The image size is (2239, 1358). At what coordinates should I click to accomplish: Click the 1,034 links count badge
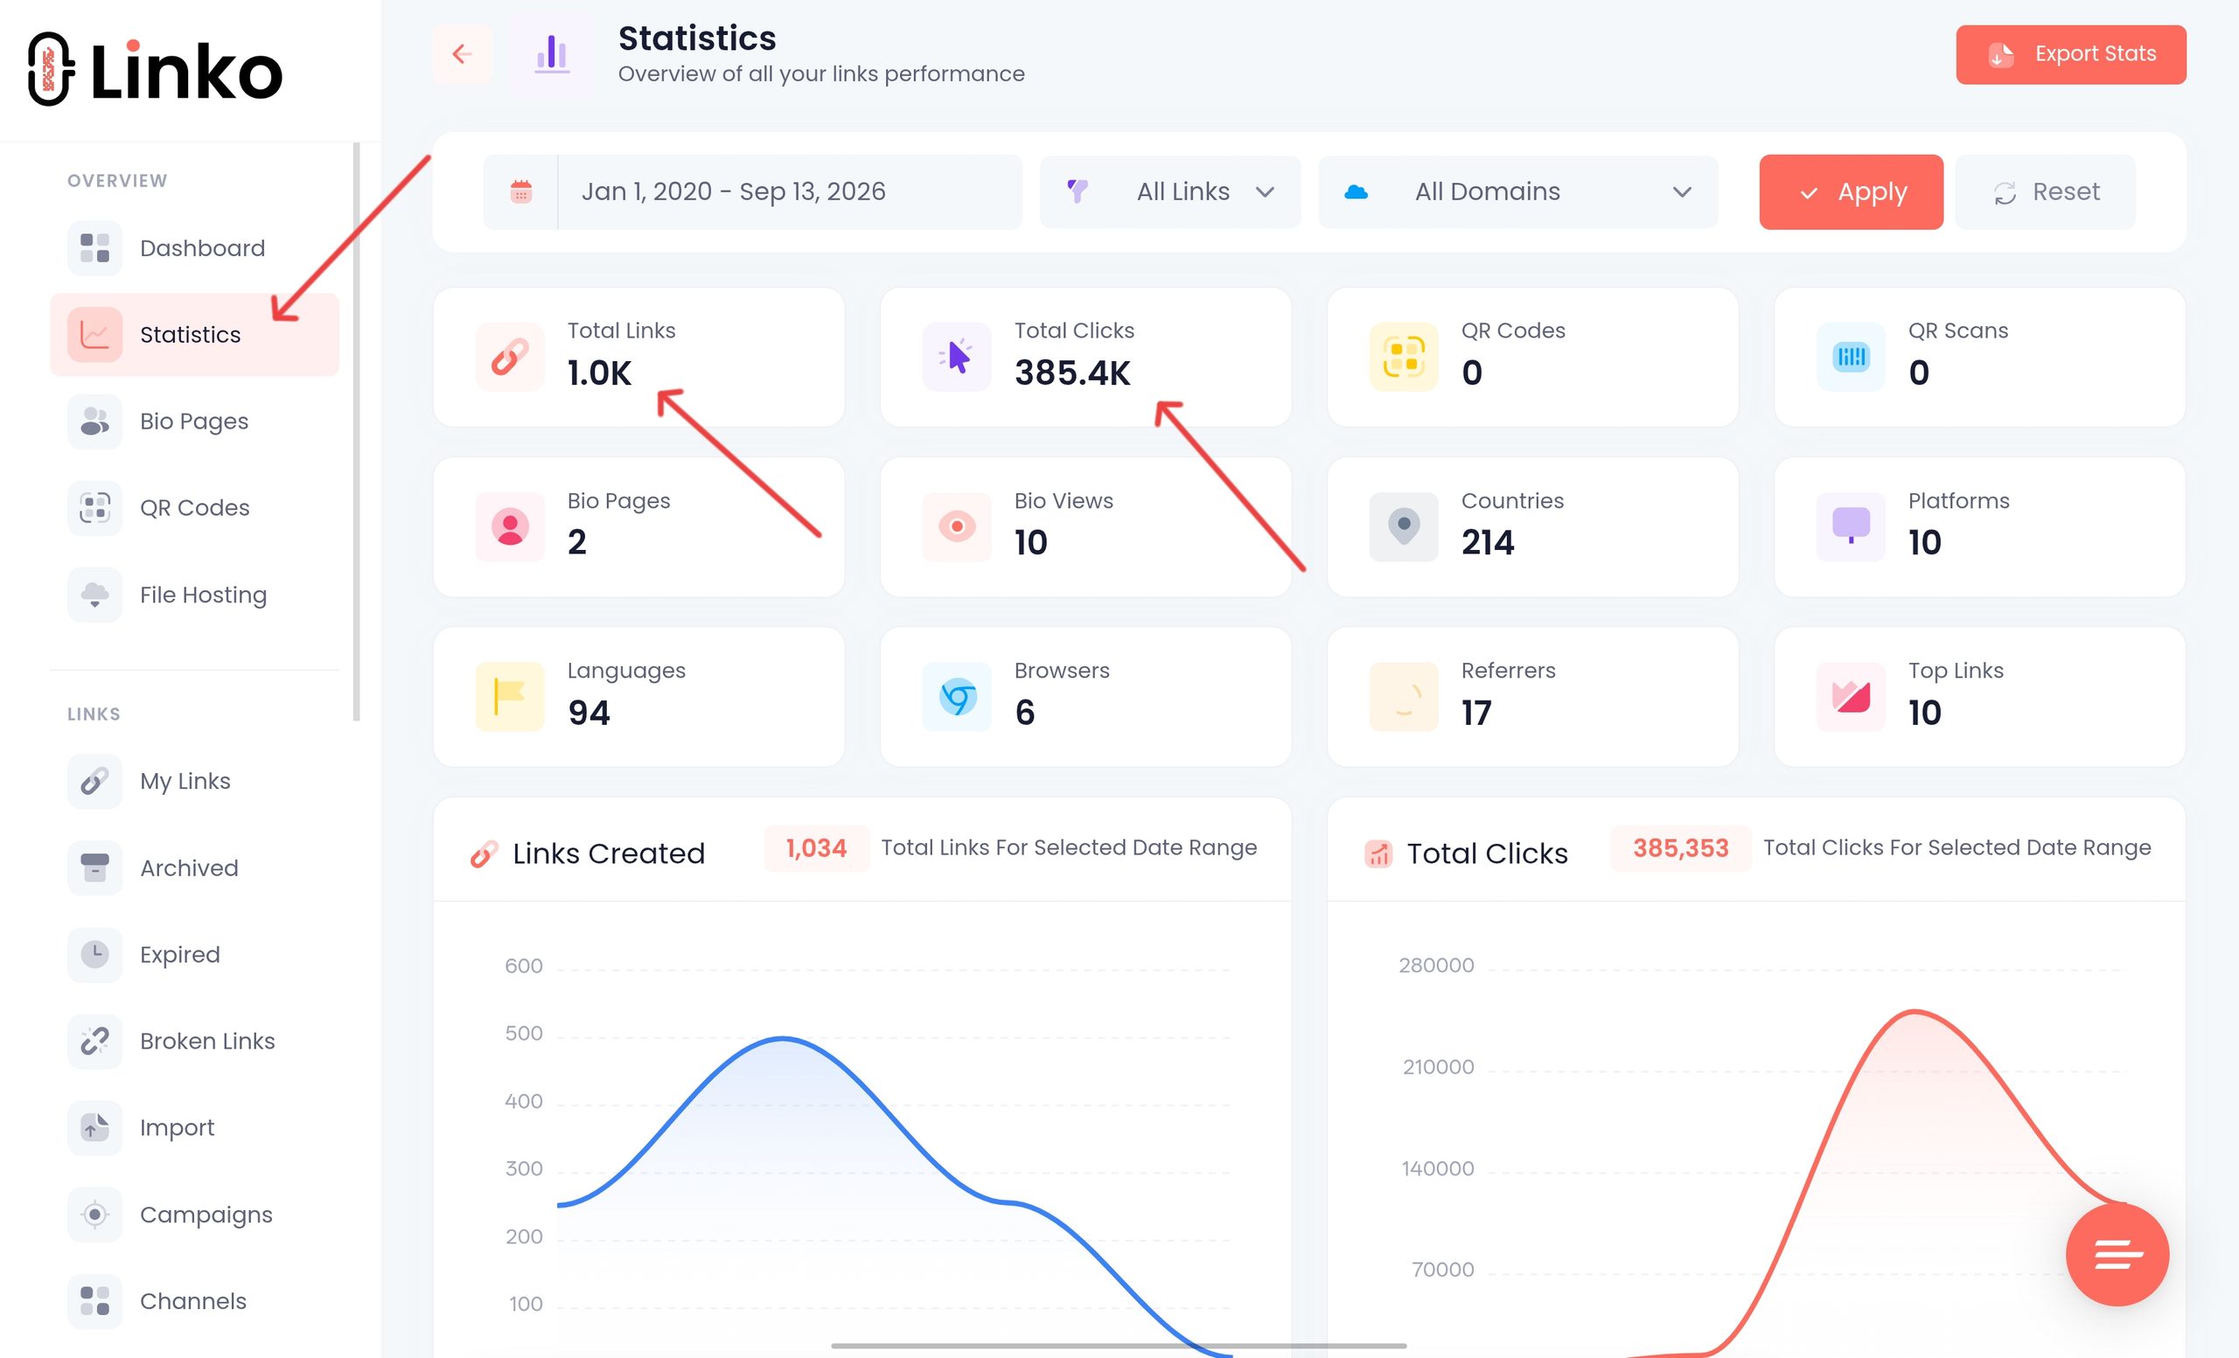816,848
